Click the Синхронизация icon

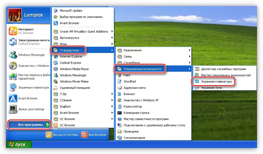120,138
